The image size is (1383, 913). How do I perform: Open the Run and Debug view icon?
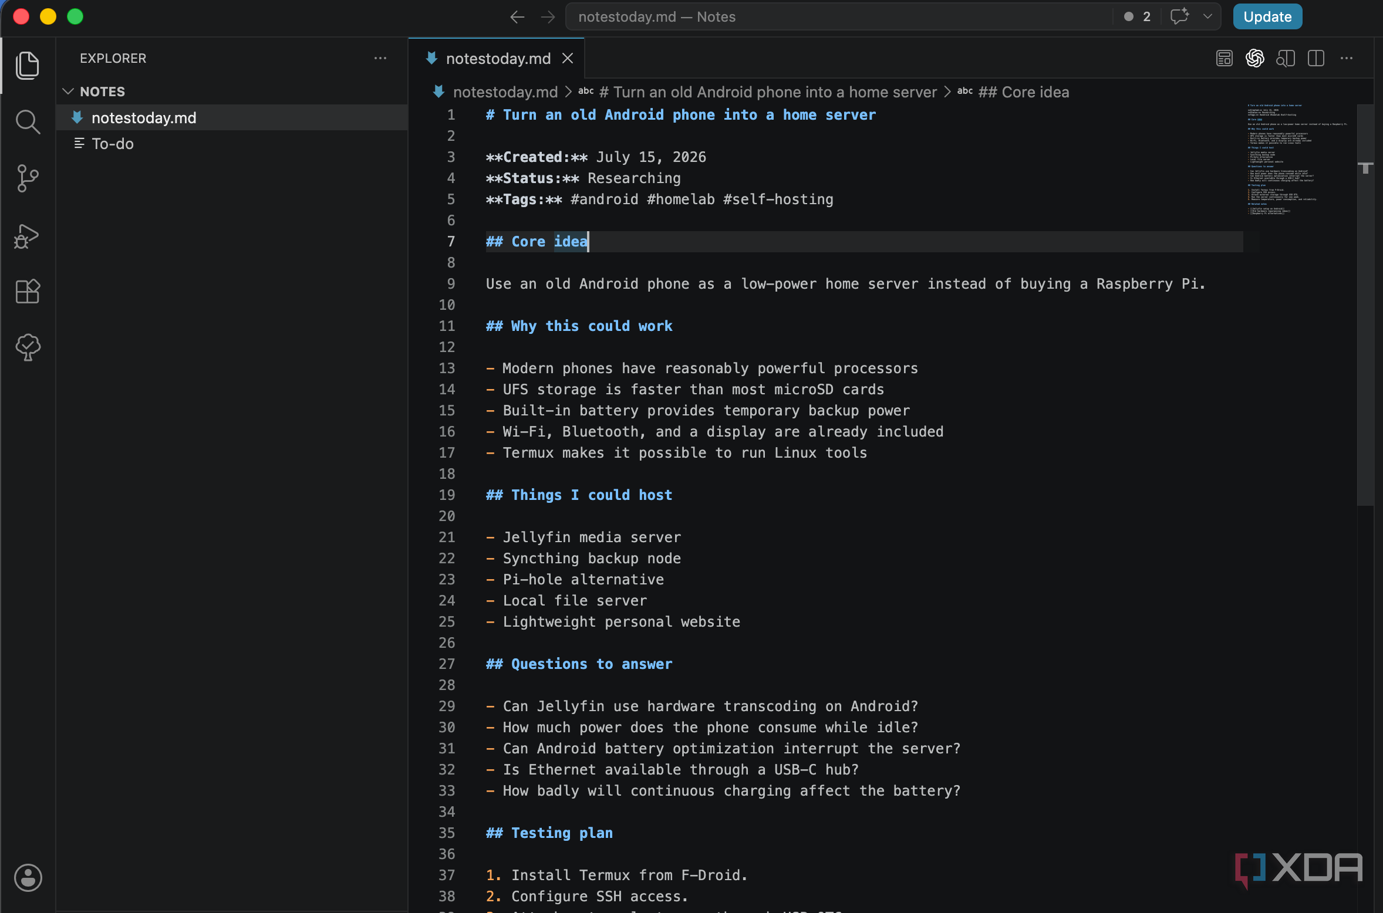click(28, 236)
